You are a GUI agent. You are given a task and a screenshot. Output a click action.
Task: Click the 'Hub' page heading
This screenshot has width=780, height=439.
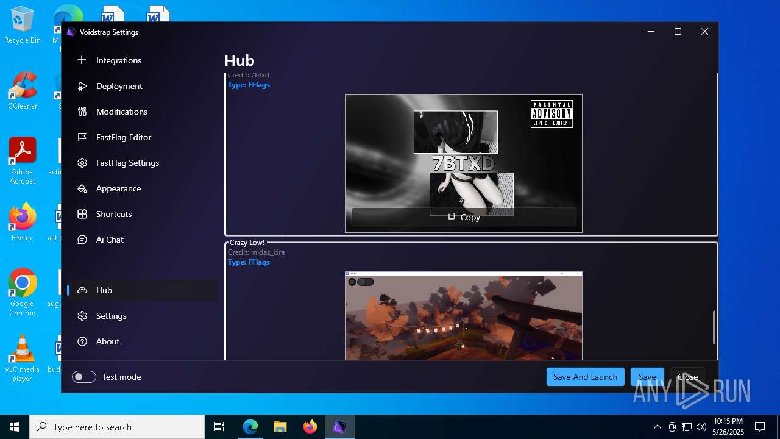239,60
